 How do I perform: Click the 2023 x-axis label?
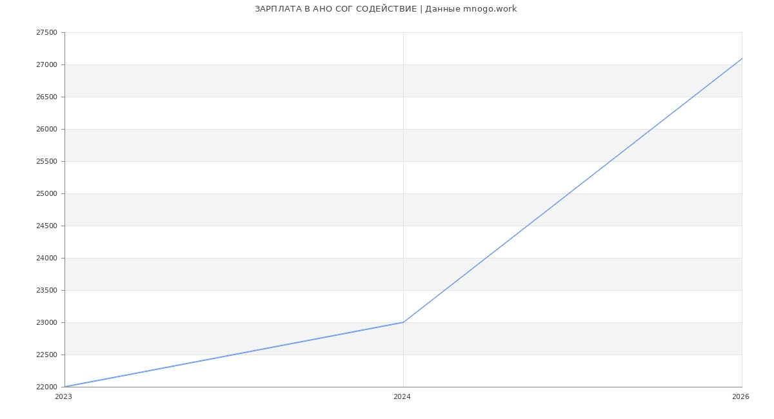coord(63,397)
